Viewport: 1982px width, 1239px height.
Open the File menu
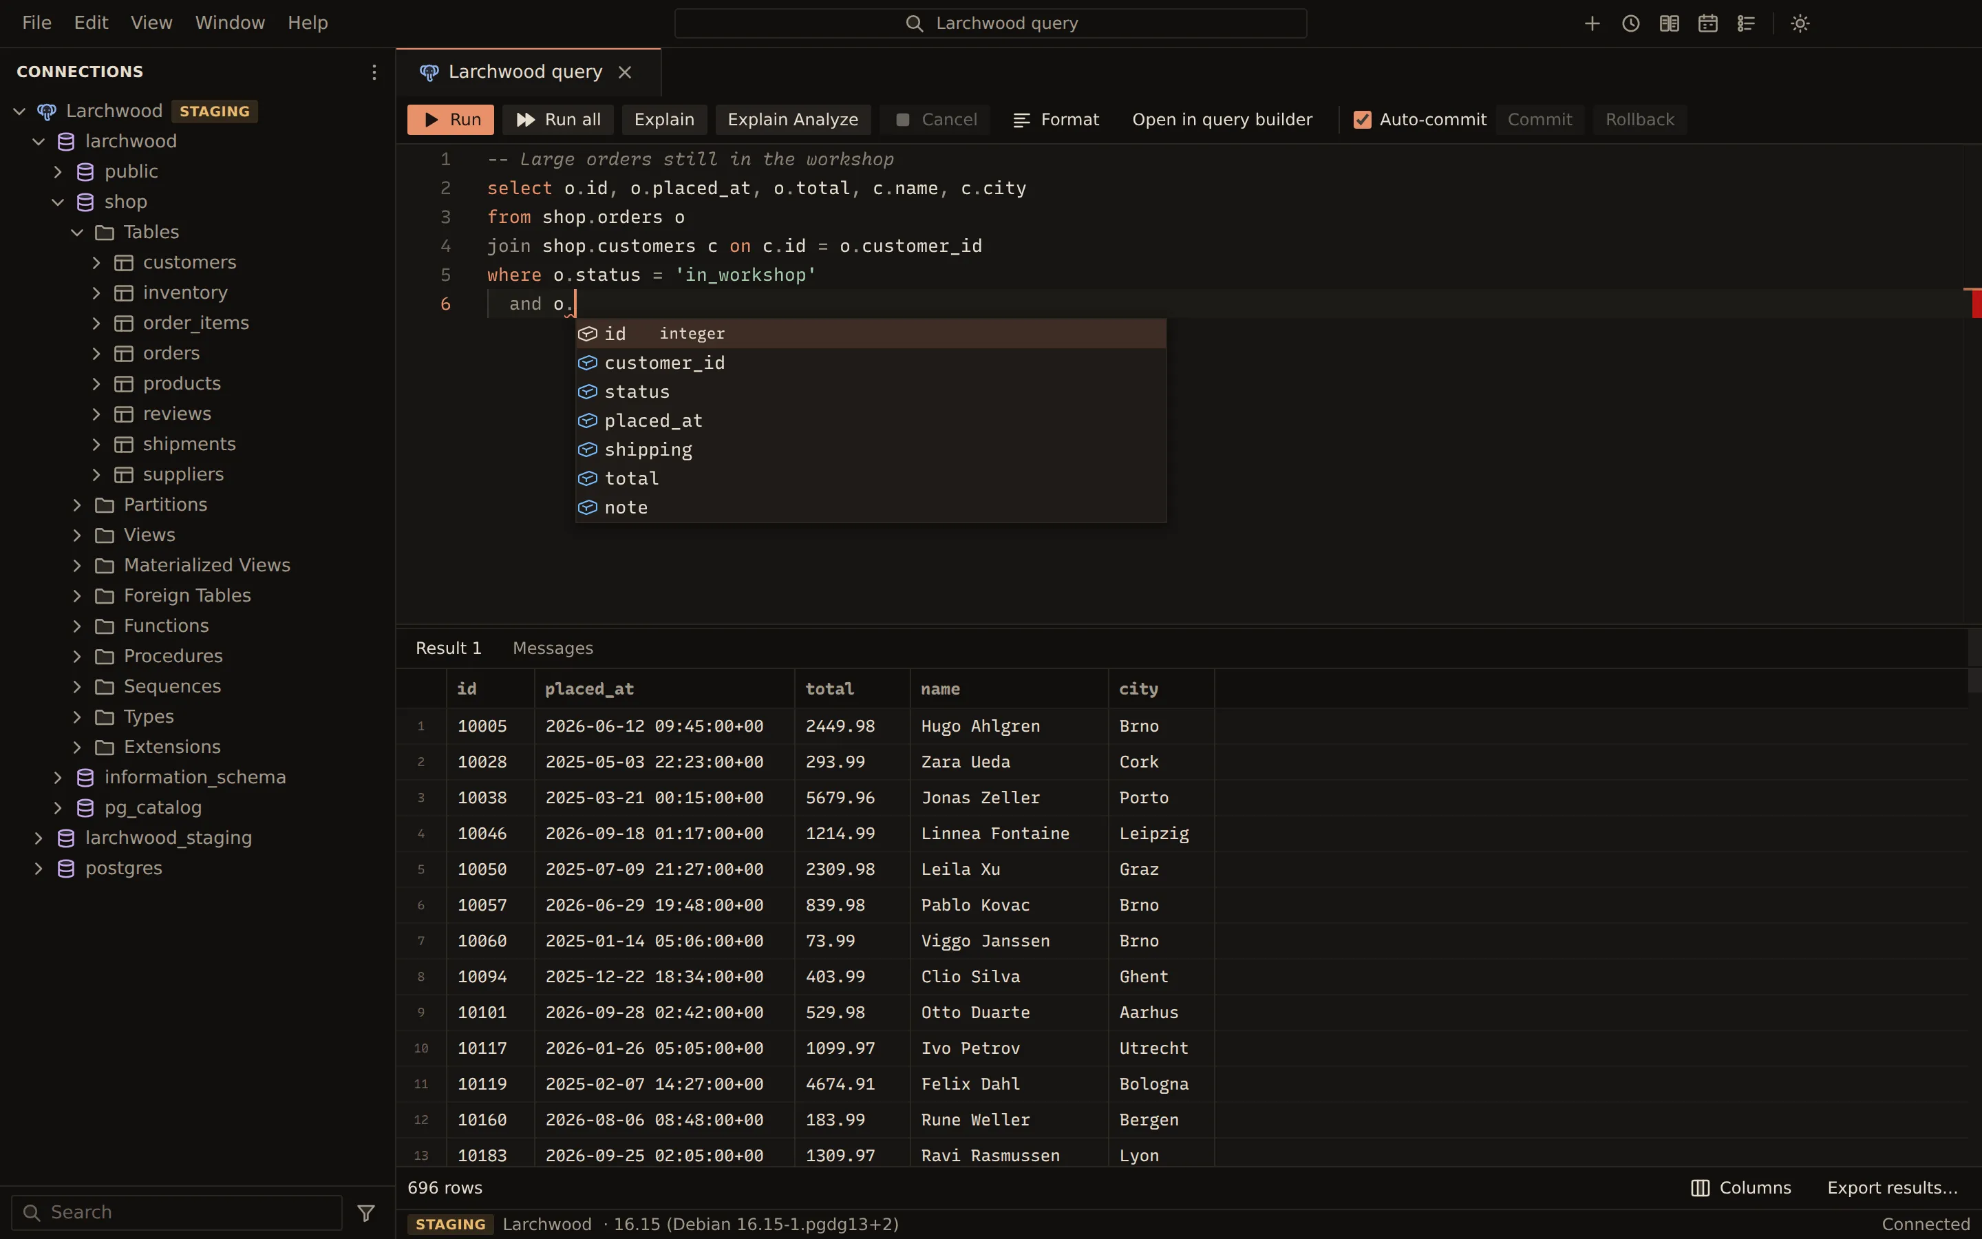(37, 23)
